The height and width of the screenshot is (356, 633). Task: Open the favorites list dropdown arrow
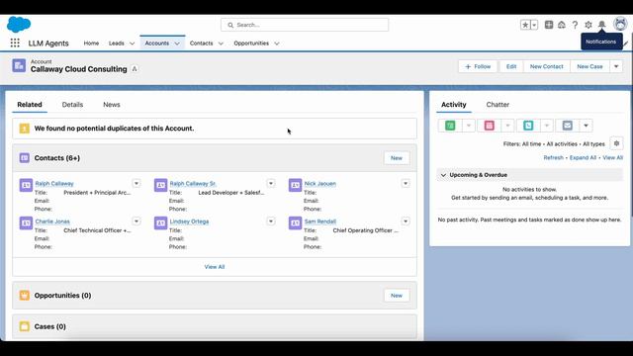coord(534,25)
